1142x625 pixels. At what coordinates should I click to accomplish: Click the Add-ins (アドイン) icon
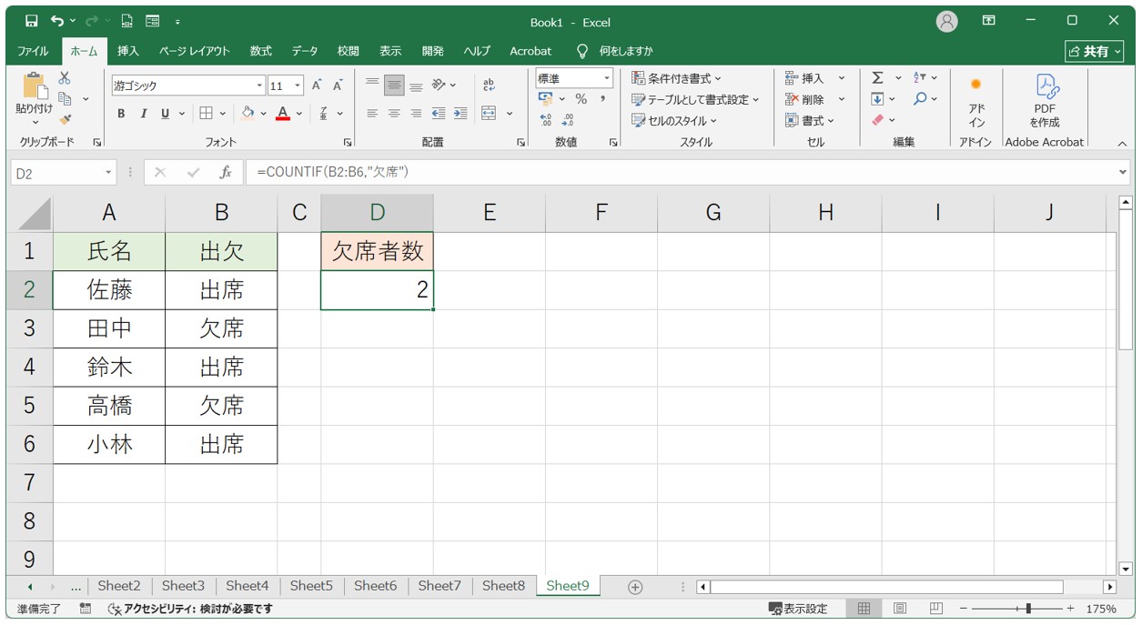click(976, 101)
